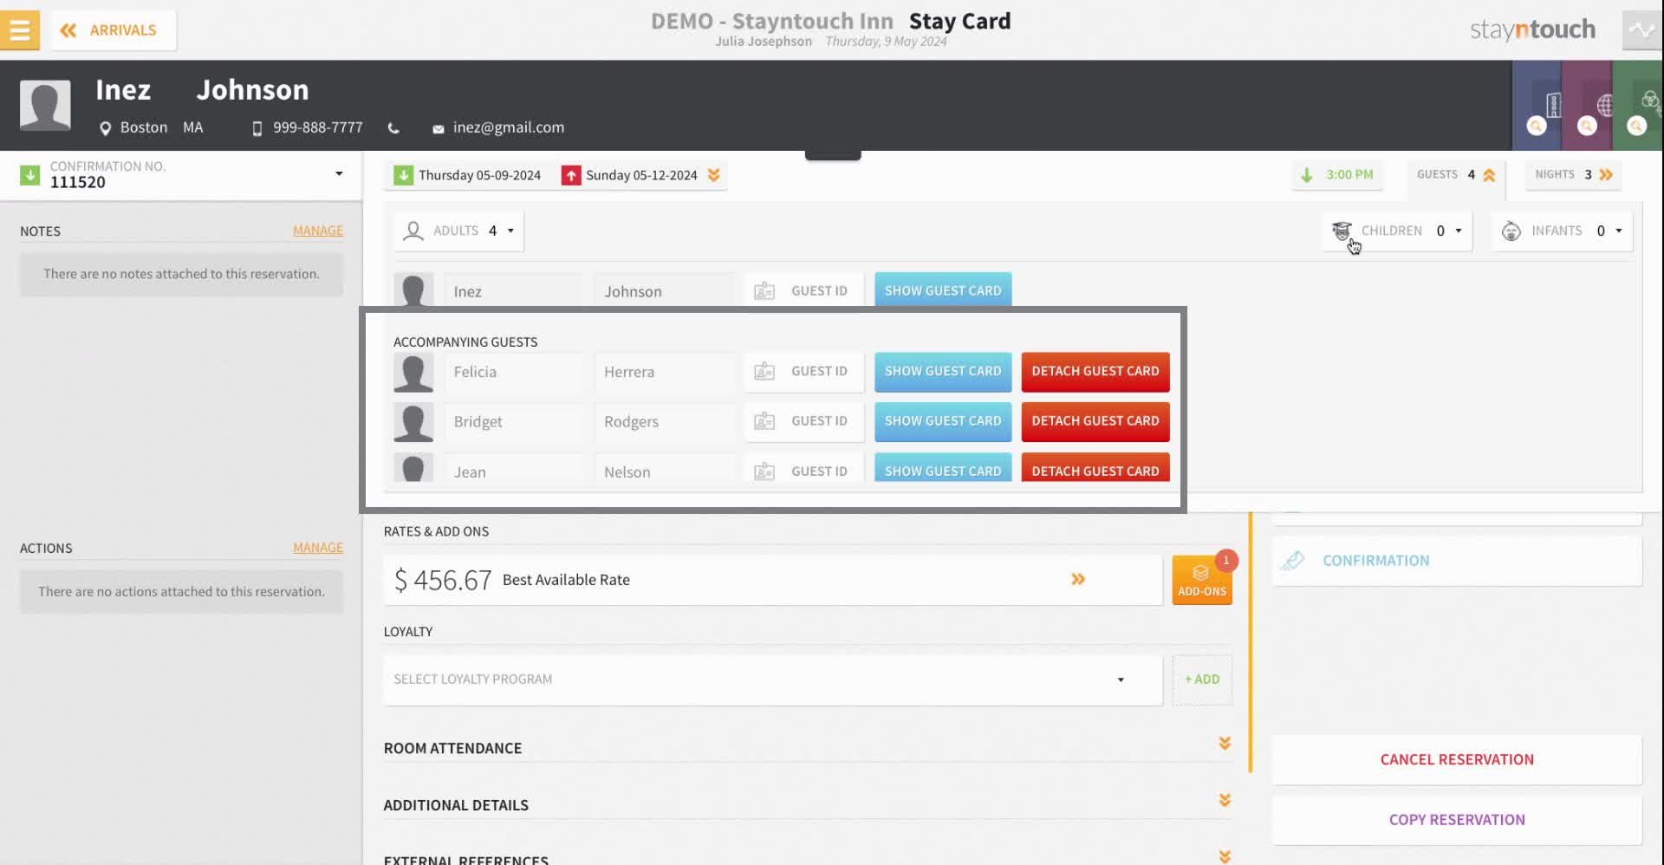Screen dimensions: 1664x865
Task: Click the inez@gmail.com email address
Action: click(509, 127)
